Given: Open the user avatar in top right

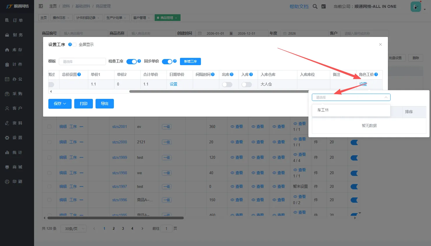Looking at the screenshot, I should 416,7.
